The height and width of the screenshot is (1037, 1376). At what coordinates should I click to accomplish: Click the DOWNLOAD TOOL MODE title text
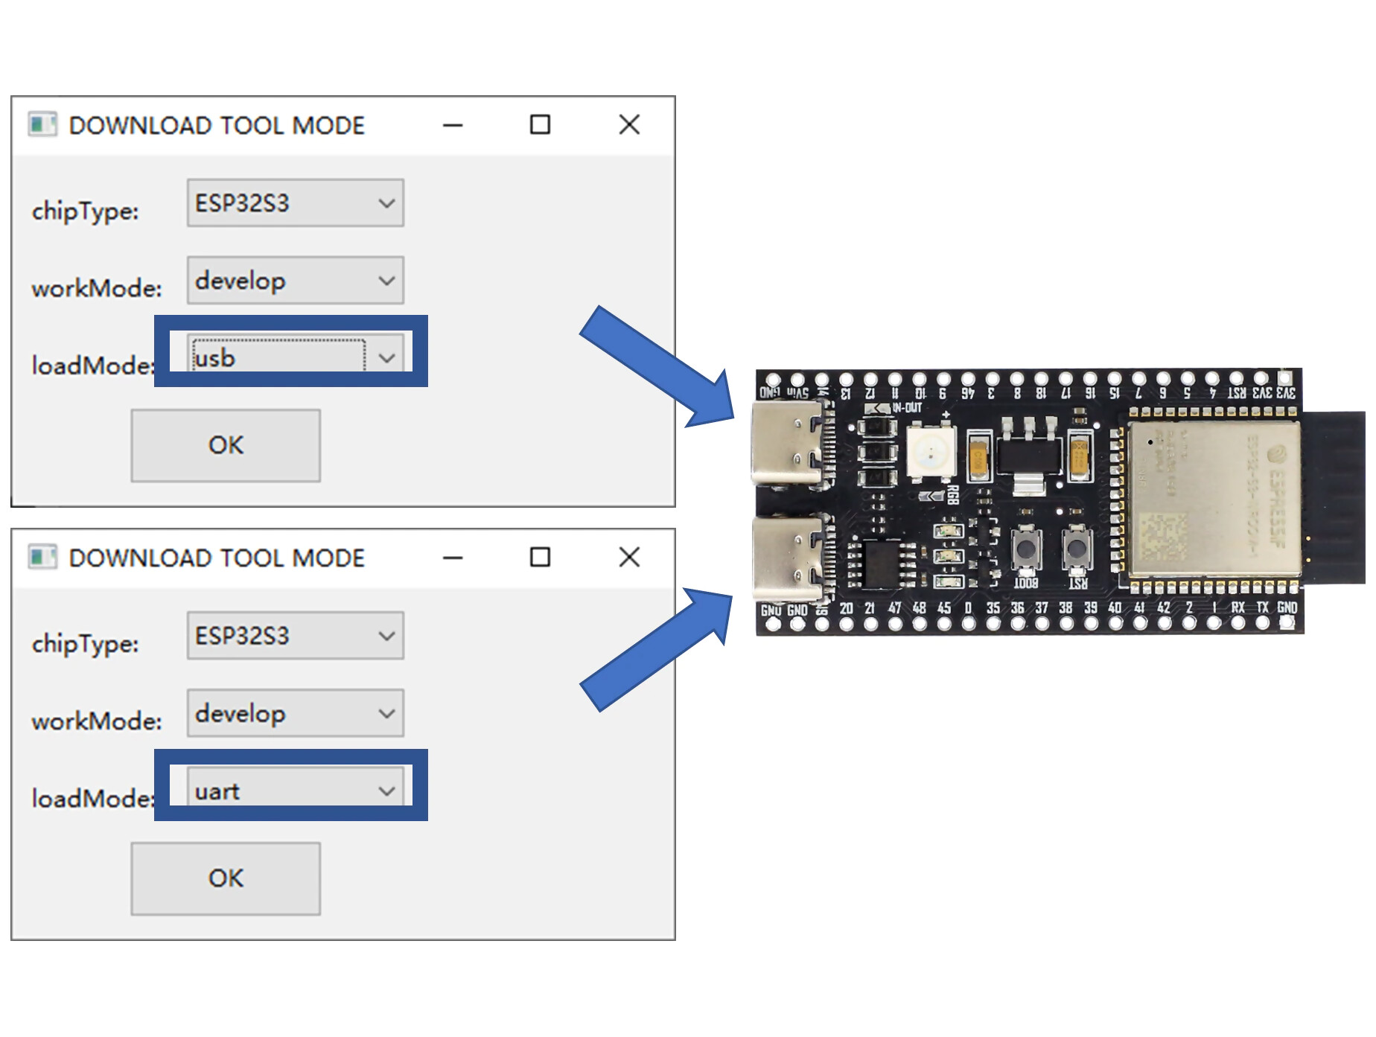(217, 124)
